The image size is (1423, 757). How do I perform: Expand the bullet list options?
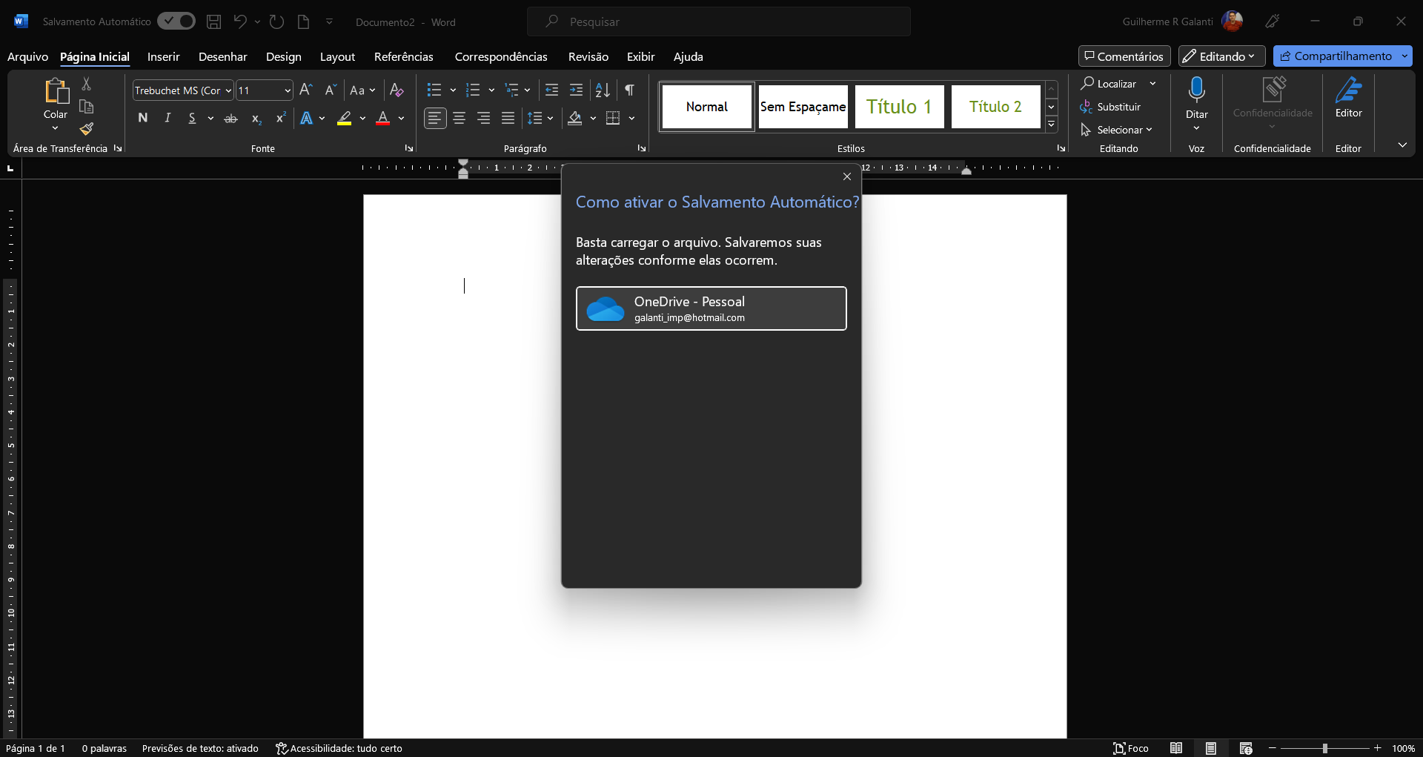click(x=453, y=90)
